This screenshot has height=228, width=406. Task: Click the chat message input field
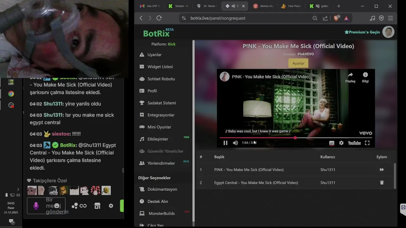(46, 206)
